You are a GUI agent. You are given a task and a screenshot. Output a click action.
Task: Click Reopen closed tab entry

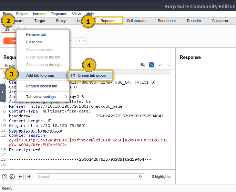pos(42,86)
